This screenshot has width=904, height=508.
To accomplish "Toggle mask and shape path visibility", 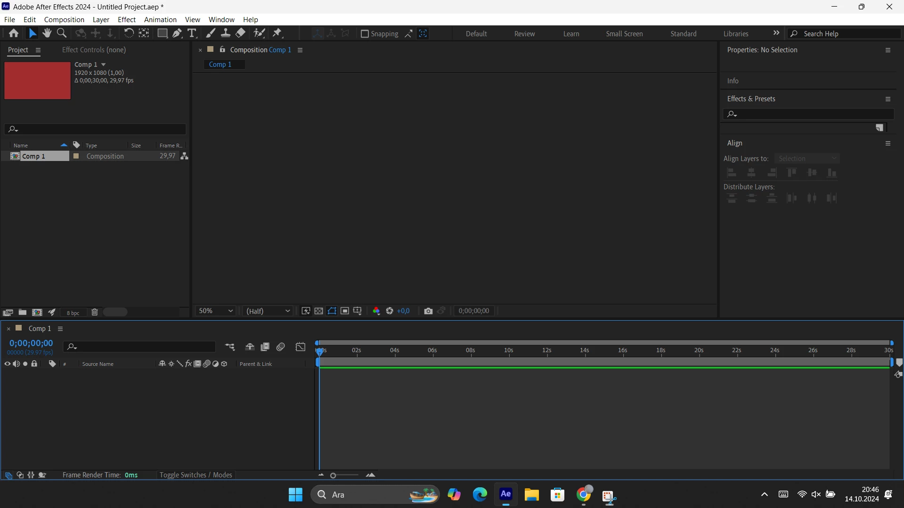I will [x=332, y=311].
